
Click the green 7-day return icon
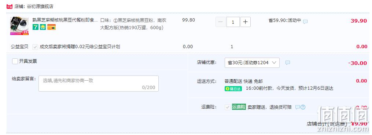[35, 27]
